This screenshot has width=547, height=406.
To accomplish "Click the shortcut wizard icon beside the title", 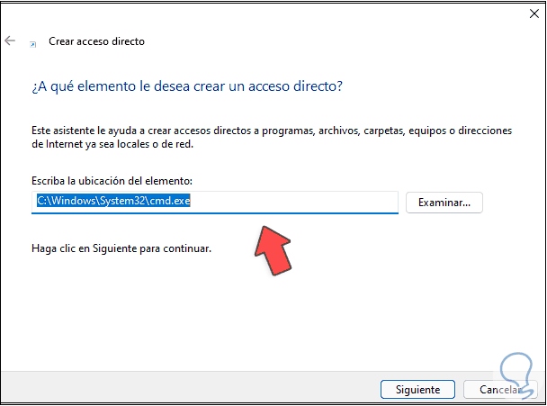I will point(34,42).
